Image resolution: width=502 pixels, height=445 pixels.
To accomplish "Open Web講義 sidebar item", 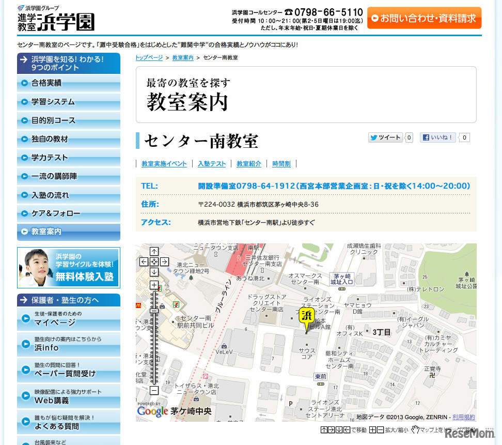I will pos(69,396).
